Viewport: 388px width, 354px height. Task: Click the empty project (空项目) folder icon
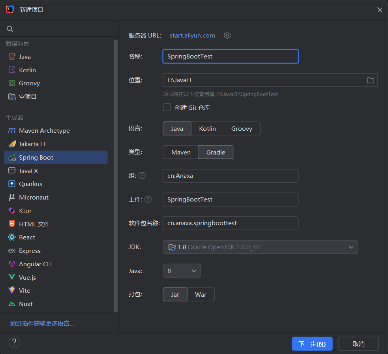point(12,97)
